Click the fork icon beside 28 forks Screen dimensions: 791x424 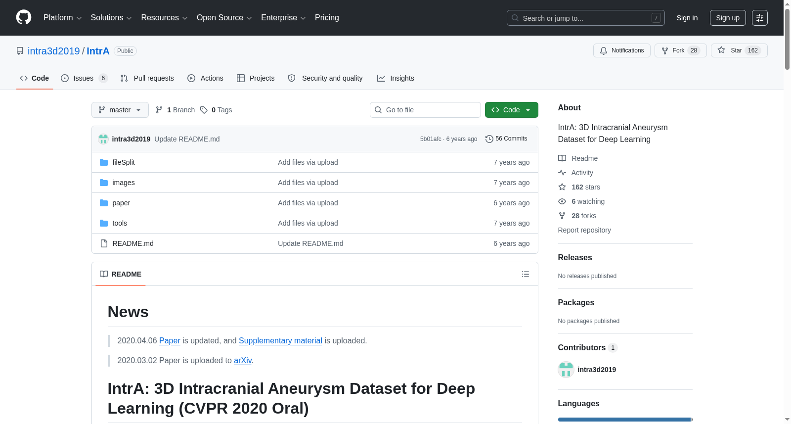[562, 216]
